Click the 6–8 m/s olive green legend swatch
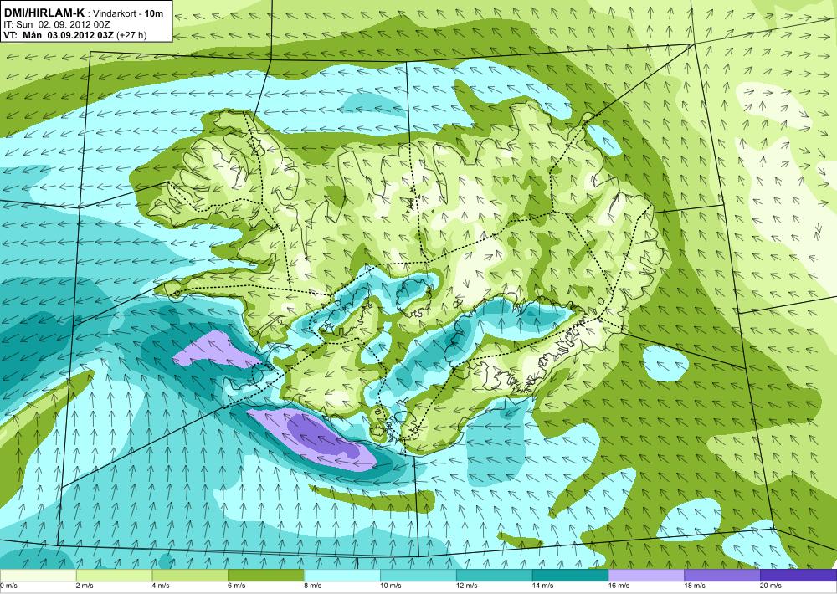The image size is (837, 594). point(266,576)
